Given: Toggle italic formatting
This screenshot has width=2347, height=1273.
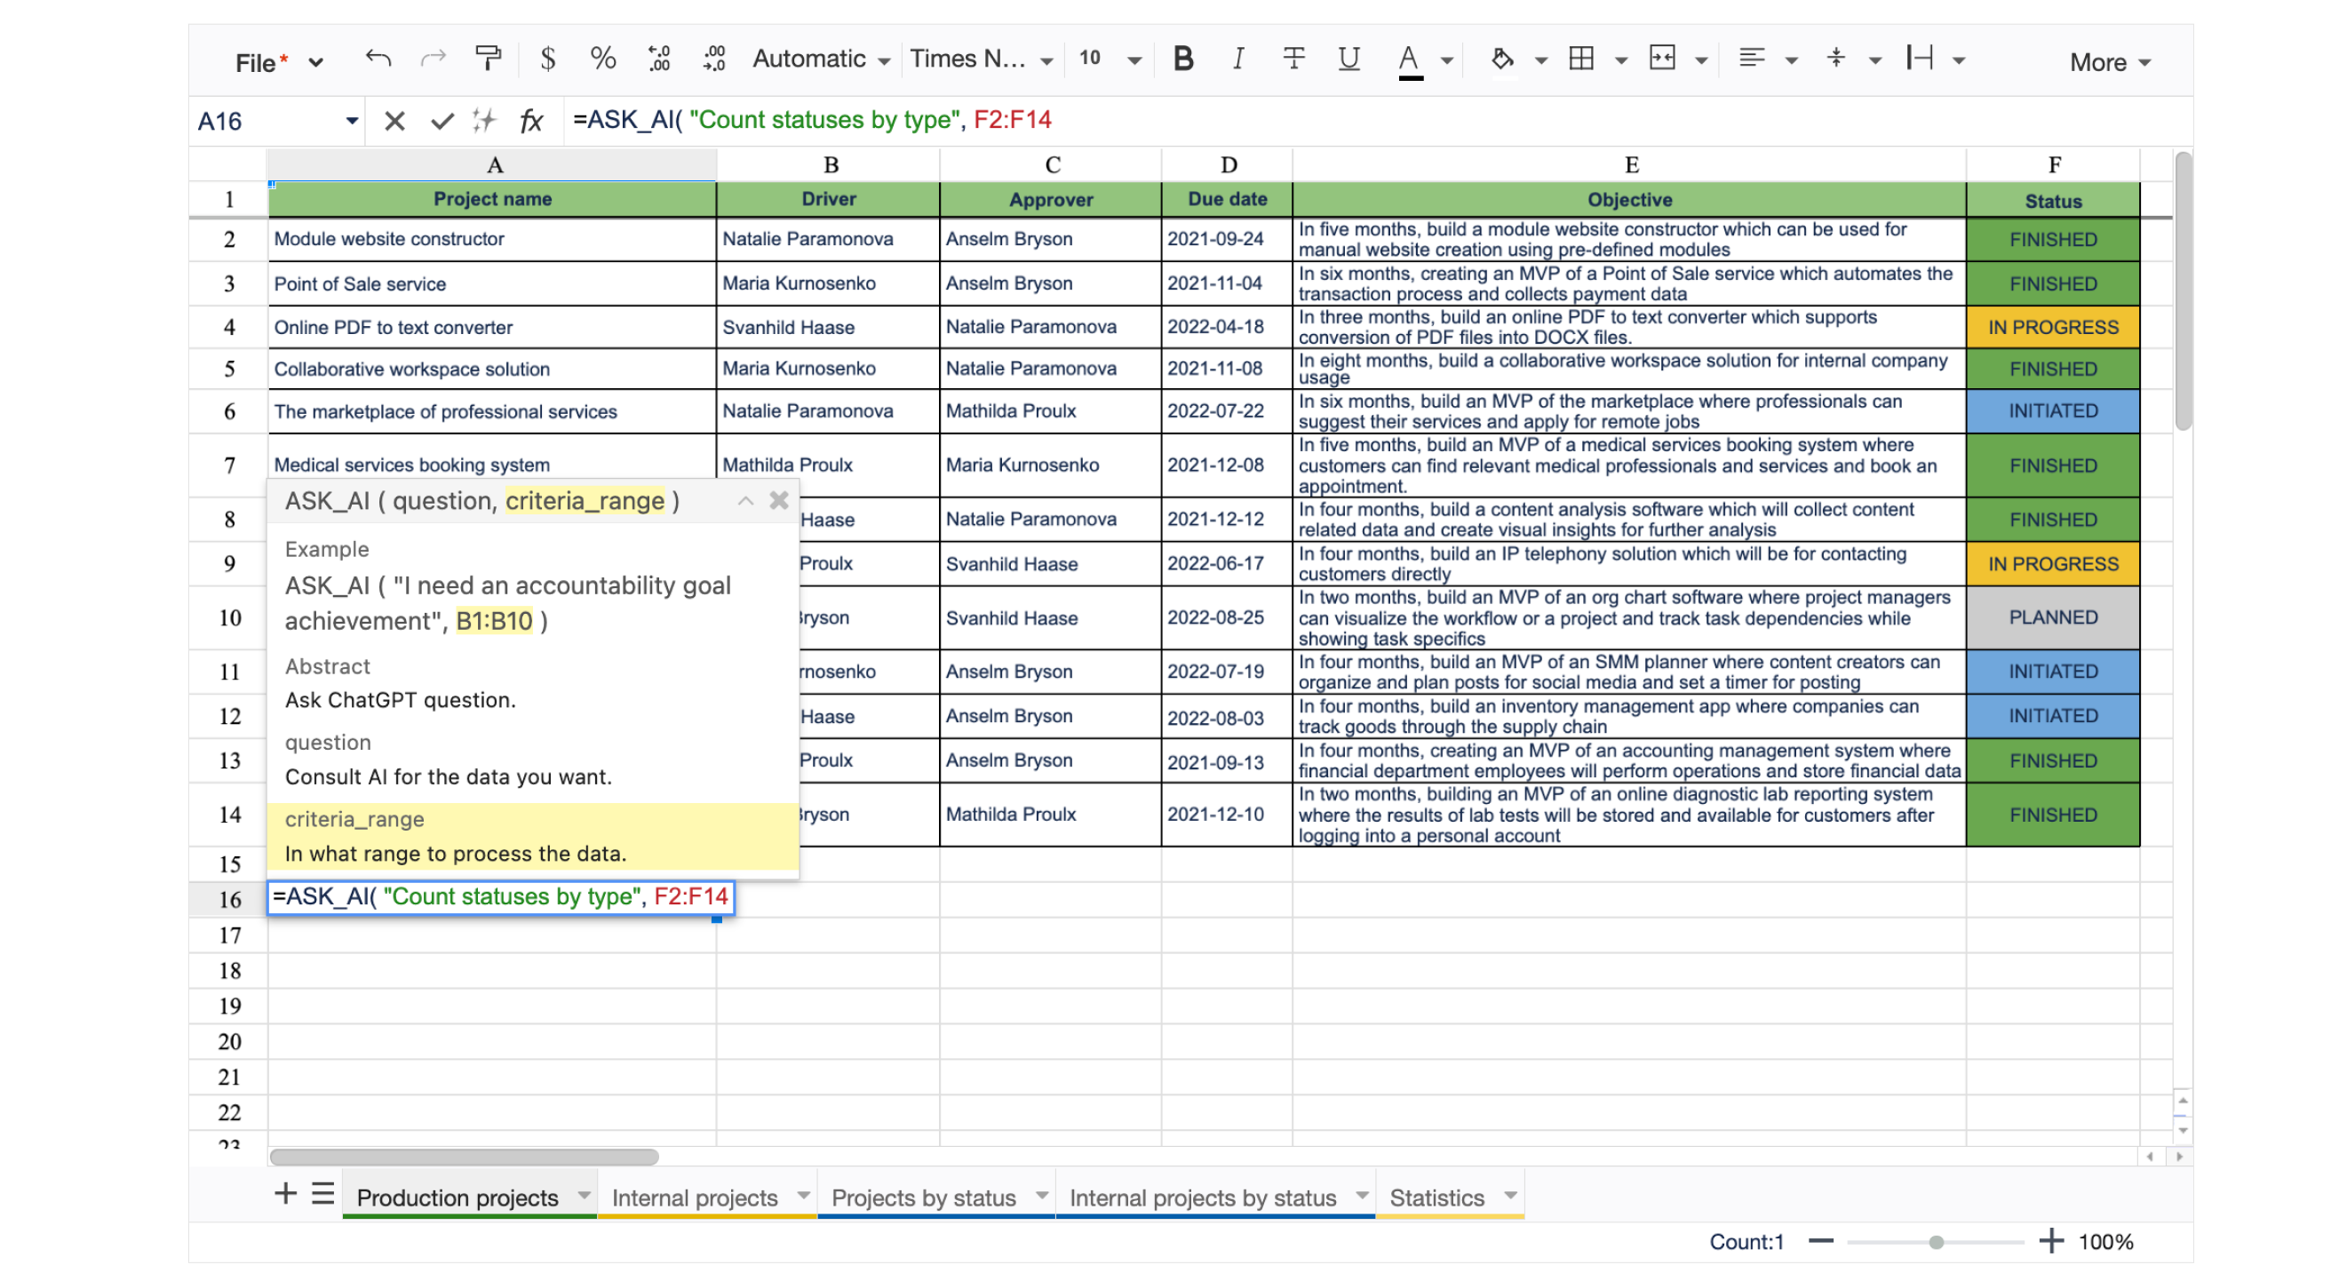Looking at the screenshot, I should coord(1237,60).
